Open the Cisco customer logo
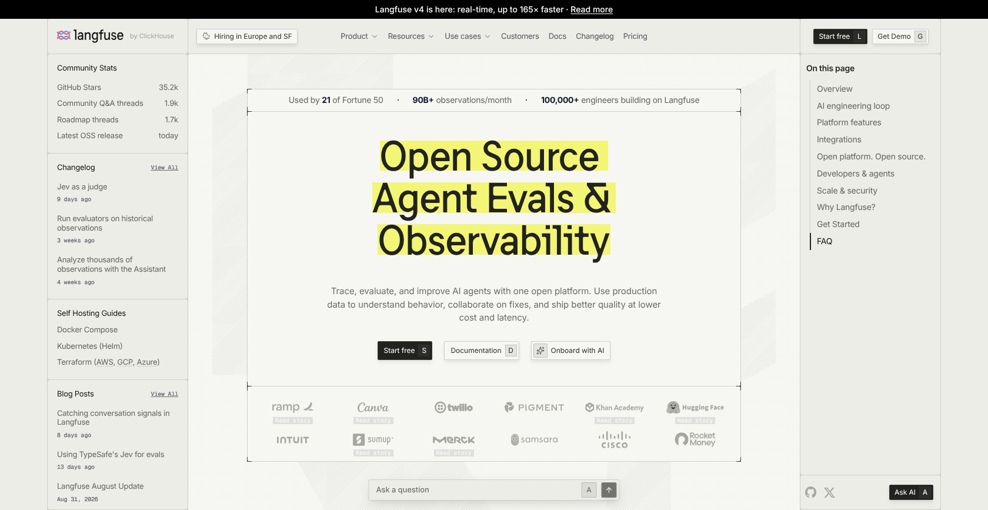 [x=615, y=440]
